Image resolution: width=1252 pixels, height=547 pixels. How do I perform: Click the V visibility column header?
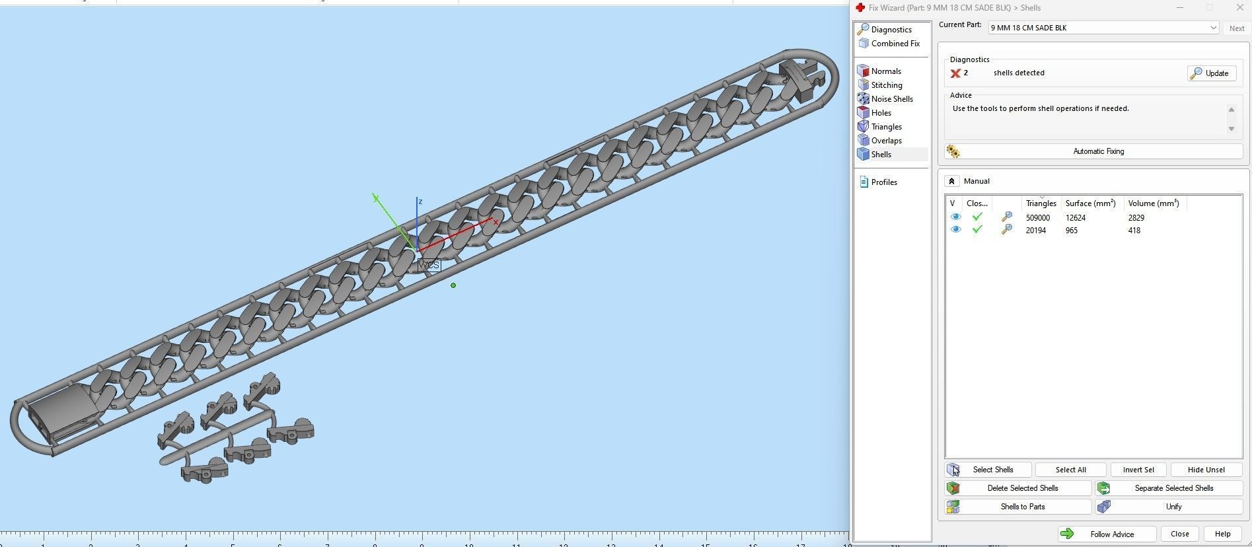tap(952, 203)
